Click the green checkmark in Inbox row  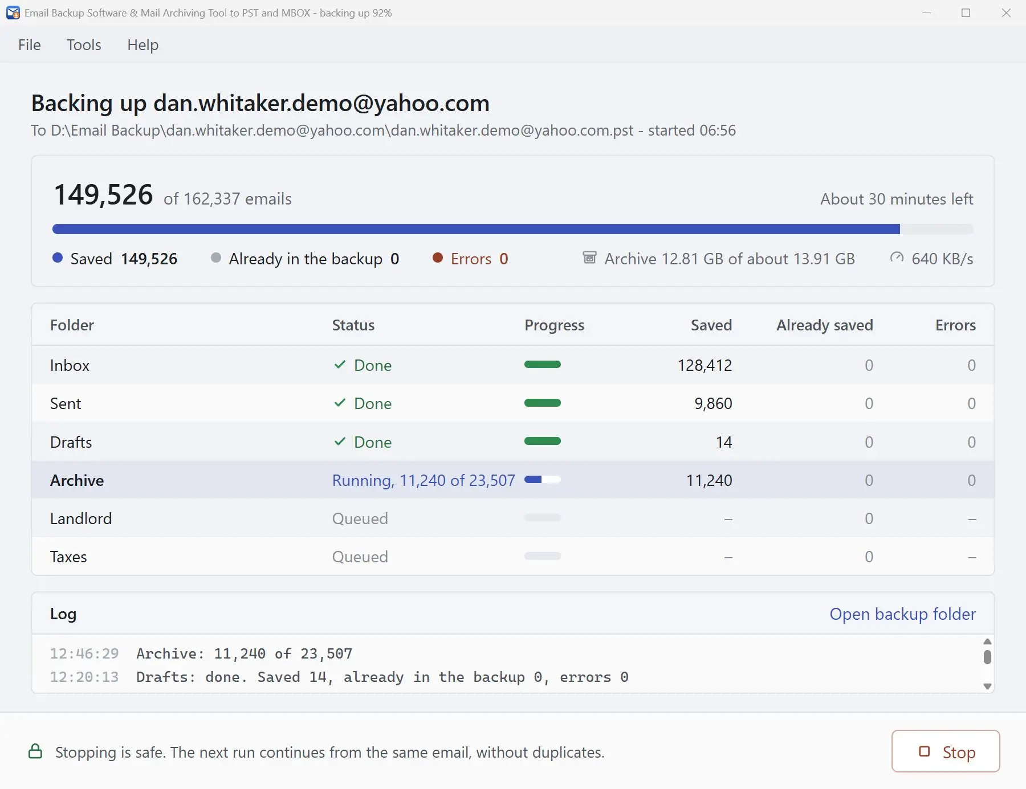coord(340,365)
